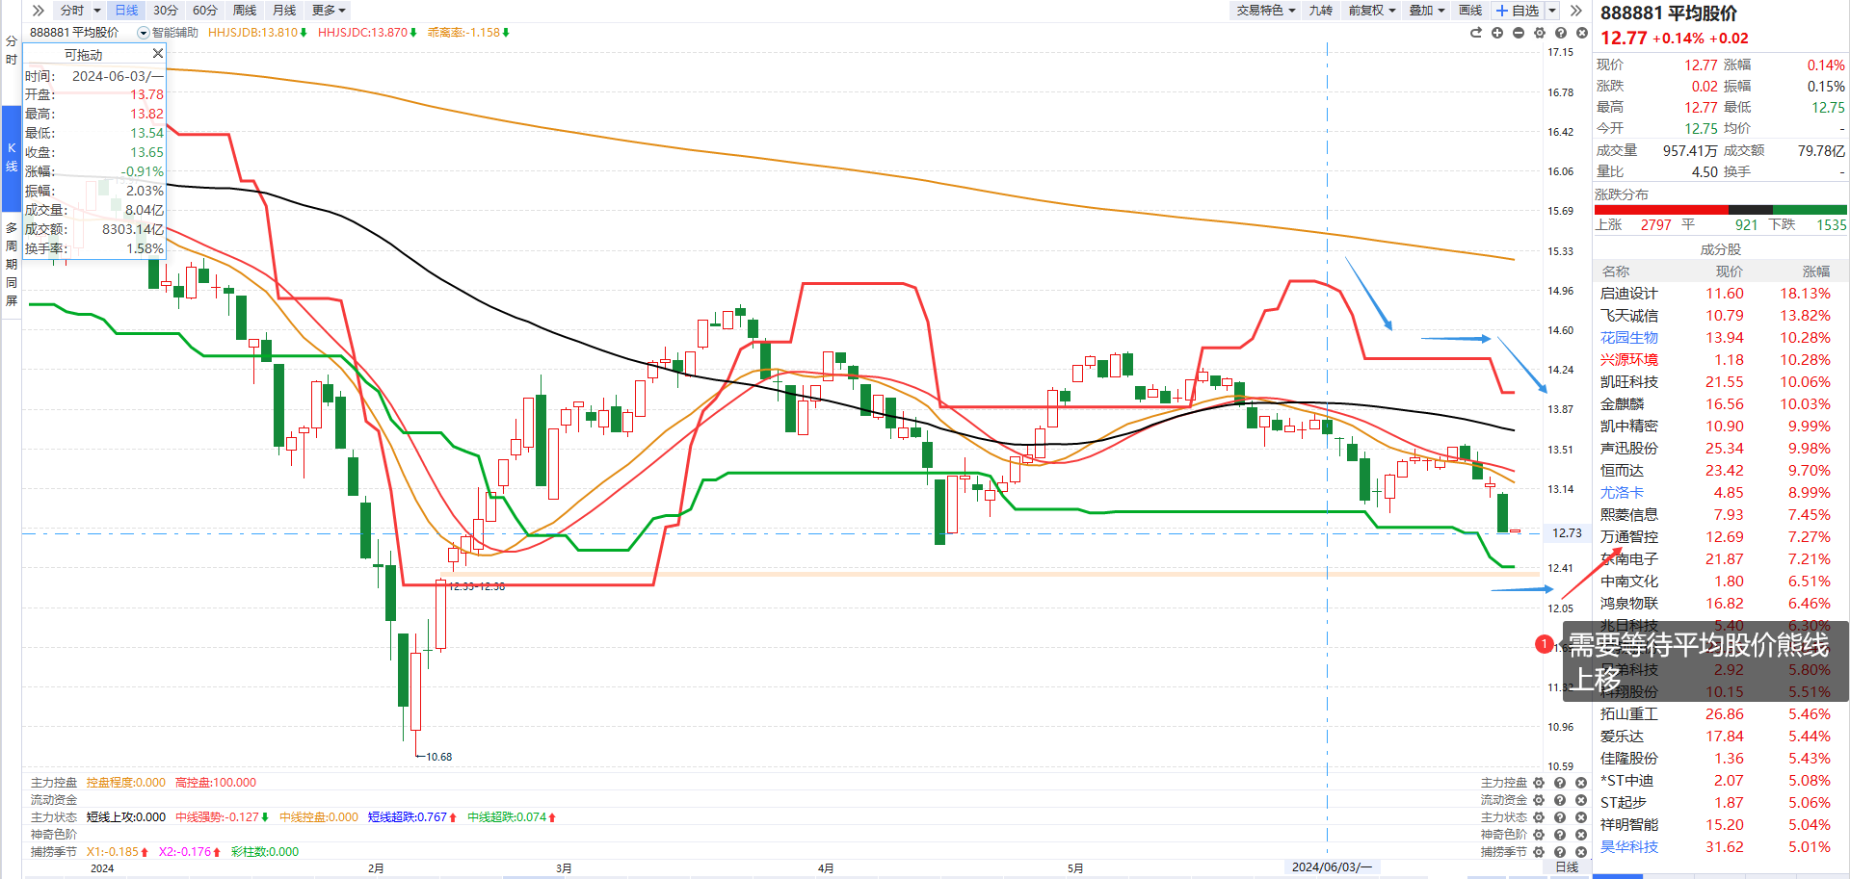
Task: Sort constituents by 名称 column header
Action: (1616, 271)
